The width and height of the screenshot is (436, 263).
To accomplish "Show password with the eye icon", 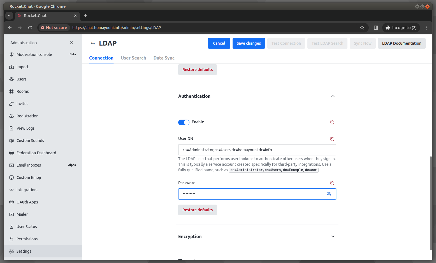I will 329,194.
